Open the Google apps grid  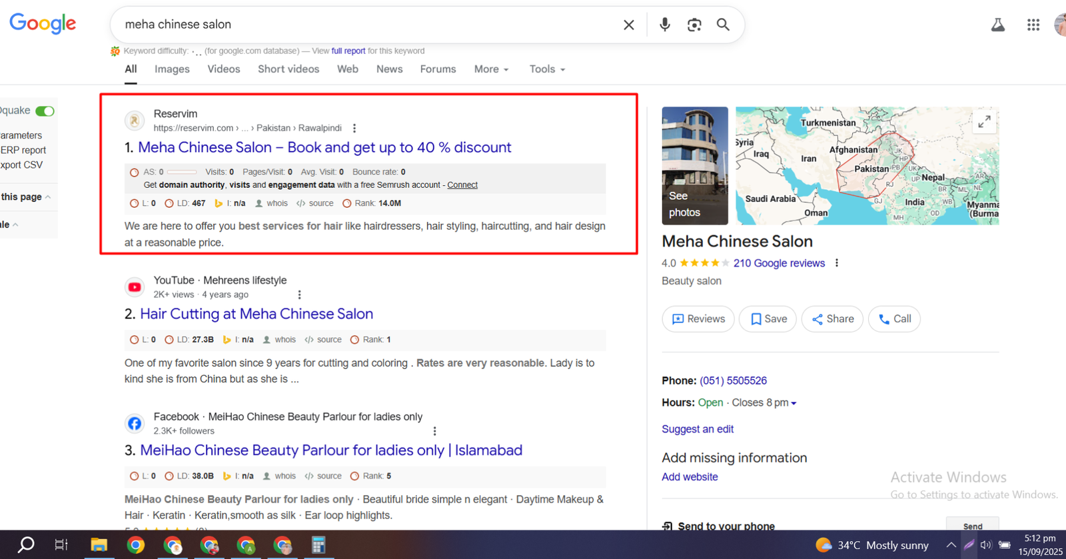pyautogui.click(x=1033, y=25)
